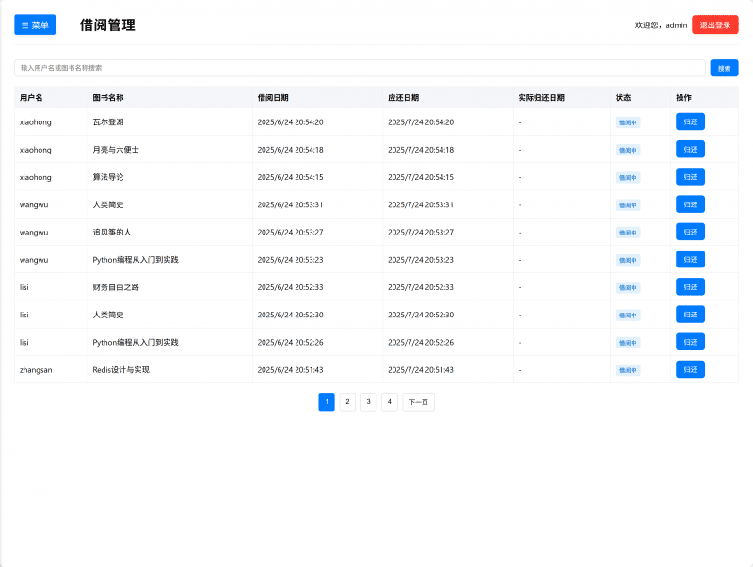Go to page 2 of the records
The width and height of the screenshot is (753, 567).
[x=347, y=401]
